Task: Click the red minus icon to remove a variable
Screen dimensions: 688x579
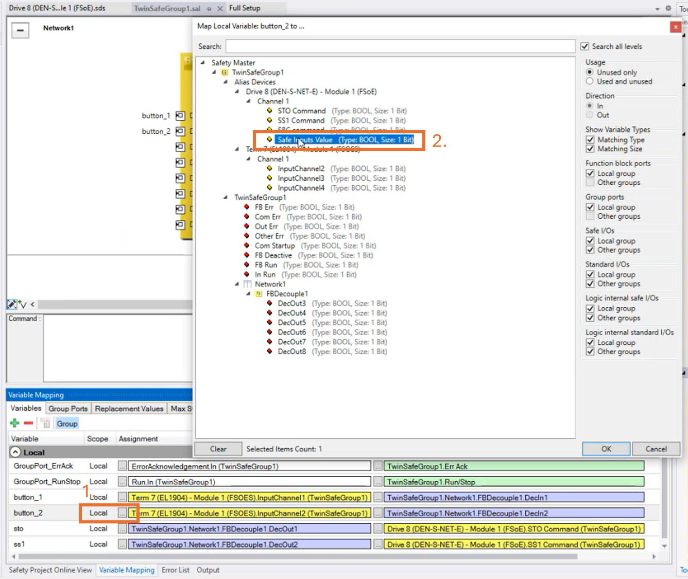Action: point(28,423)
